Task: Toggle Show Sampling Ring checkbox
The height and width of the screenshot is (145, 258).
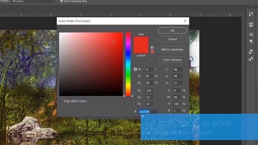Action: (62, 1)
